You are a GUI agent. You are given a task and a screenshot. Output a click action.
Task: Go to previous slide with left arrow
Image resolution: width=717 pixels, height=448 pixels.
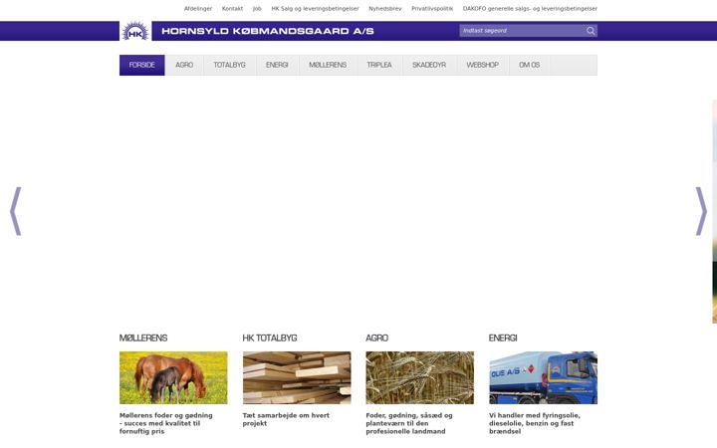[16, 211]
